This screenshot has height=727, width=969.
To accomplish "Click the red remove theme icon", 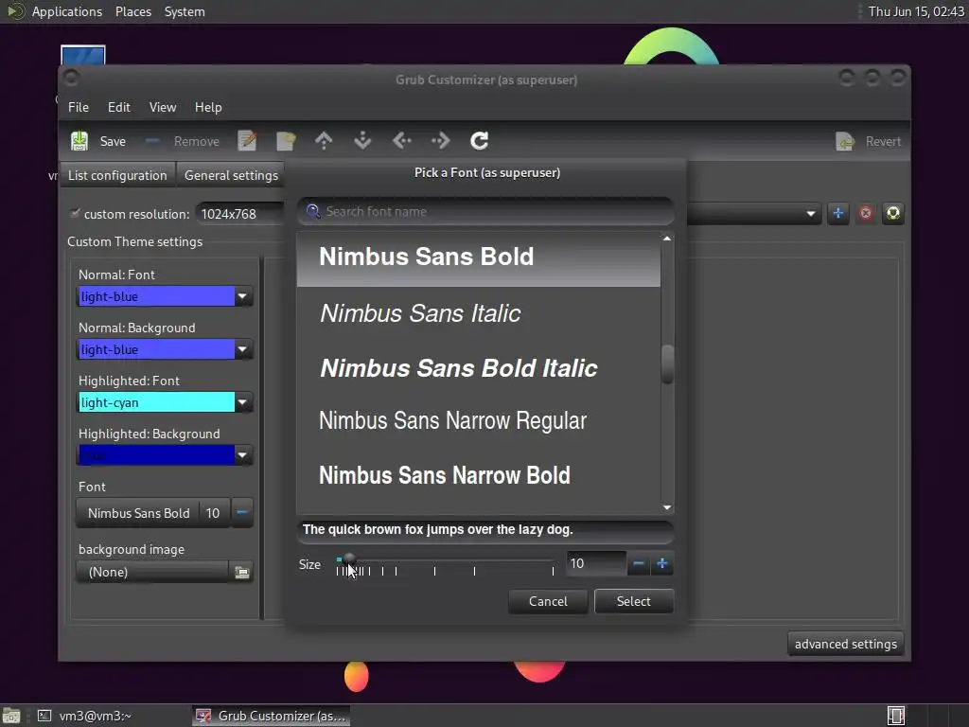I will [866, 213].
